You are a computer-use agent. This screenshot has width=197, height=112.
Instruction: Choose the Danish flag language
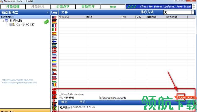(54, 49)
